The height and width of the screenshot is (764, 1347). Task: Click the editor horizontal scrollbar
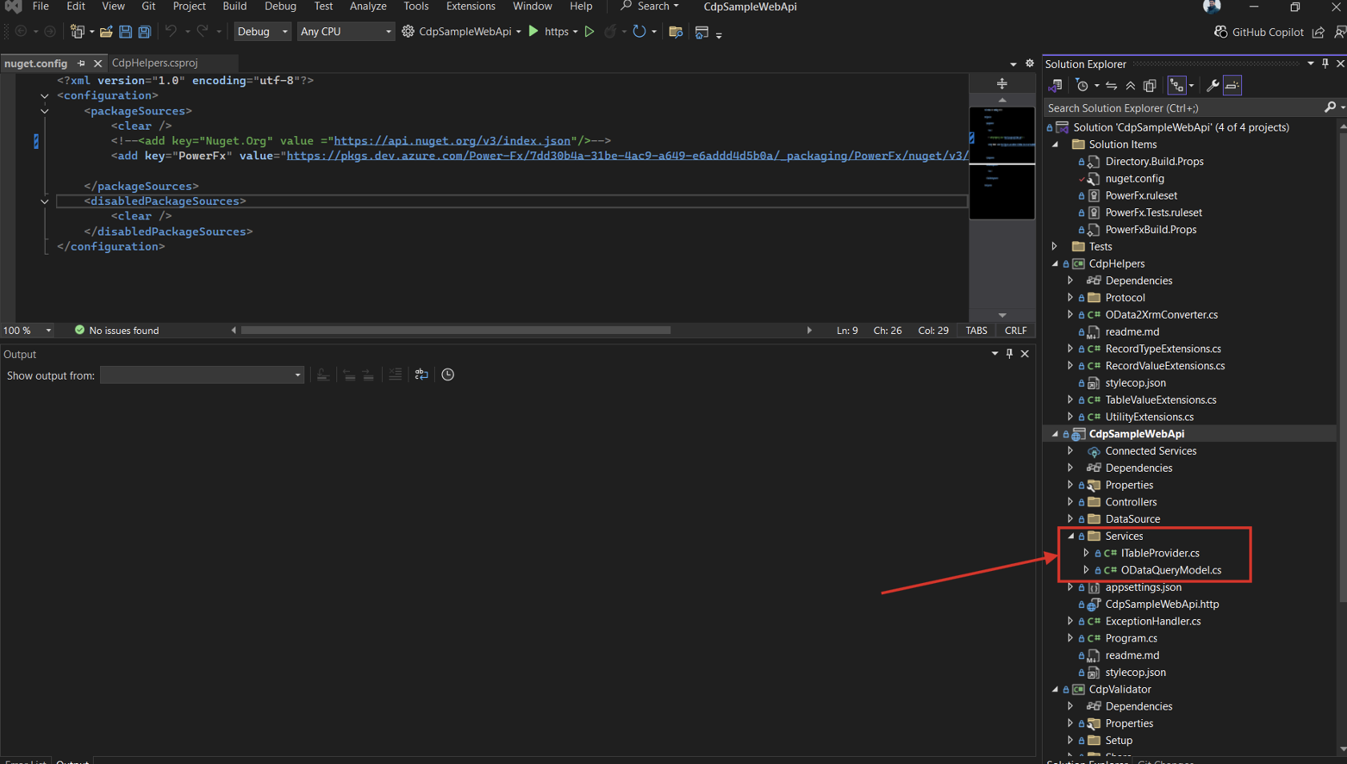coord(456,330)
